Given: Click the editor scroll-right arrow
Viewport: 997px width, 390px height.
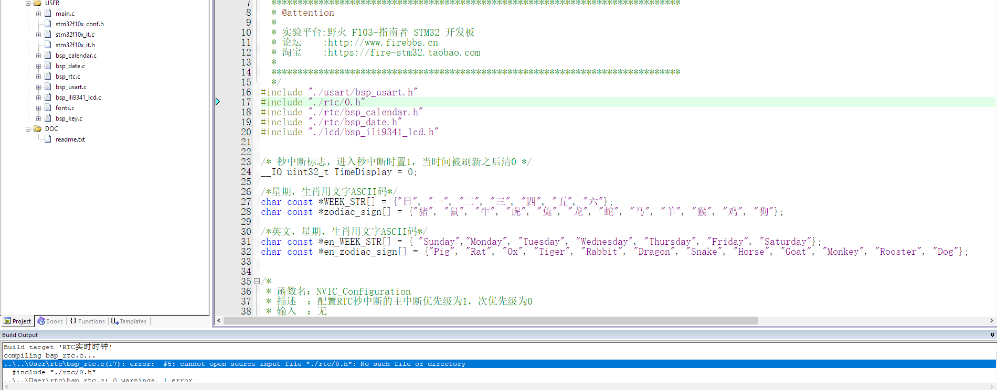Looking at the screenshot, I should [x=991, y=320].
